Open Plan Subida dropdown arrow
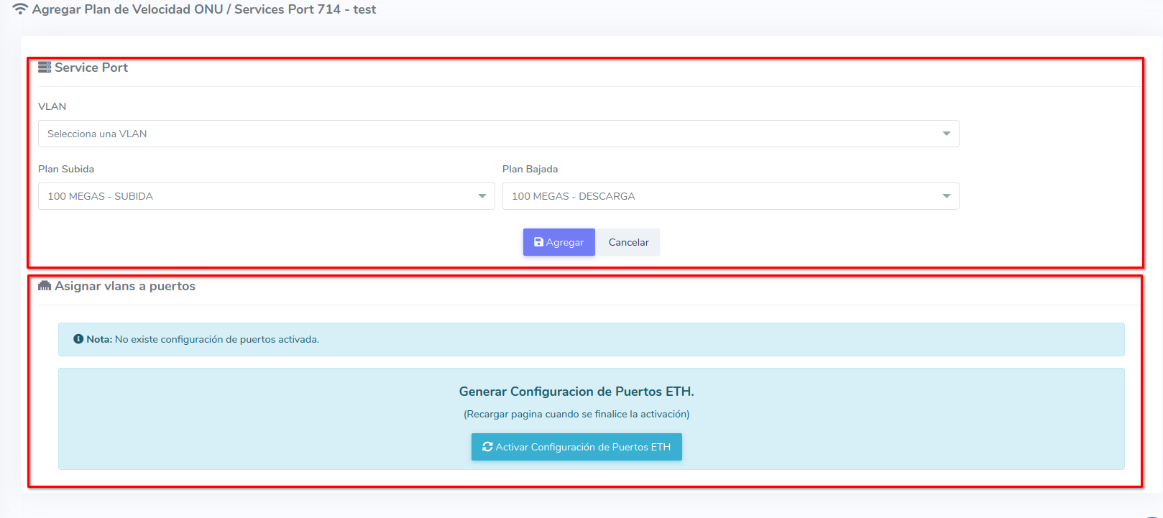This screenshot has height=518, width=1163. 482,196
